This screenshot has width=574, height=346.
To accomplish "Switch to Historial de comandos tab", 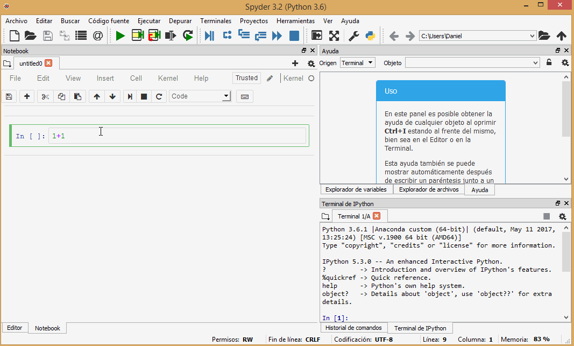I will click(353, 328).
